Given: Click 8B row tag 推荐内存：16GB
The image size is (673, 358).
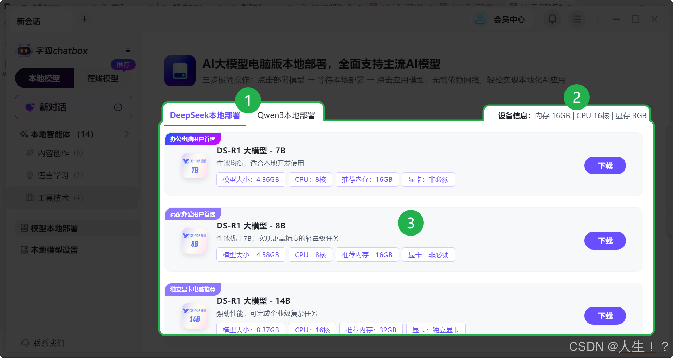Looking at the screenshot, I should [367, 255].
